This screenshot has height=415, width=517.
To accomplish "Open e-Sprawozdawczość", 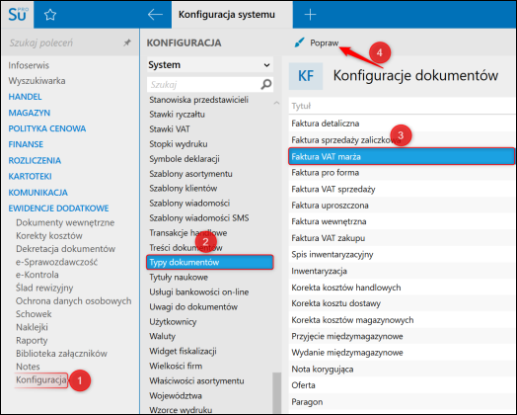I will (56, 262).
